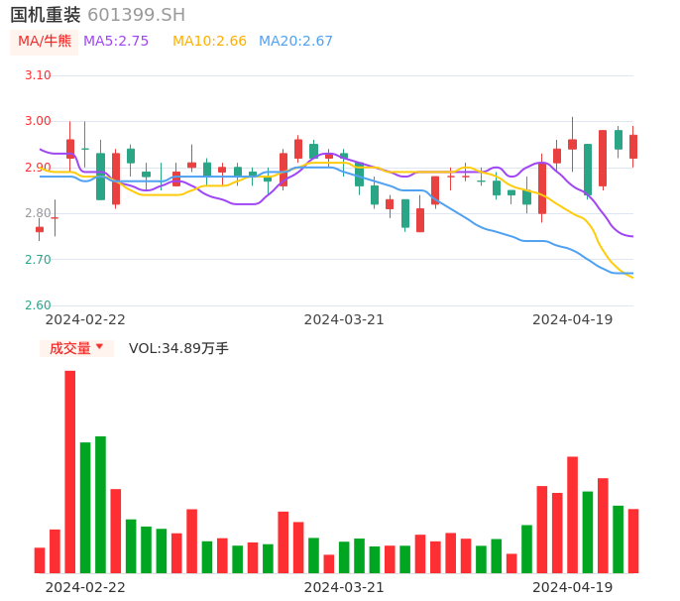Select the tallest red volume bar
Screen dimensions: 680x601
(x=70, y=471)
